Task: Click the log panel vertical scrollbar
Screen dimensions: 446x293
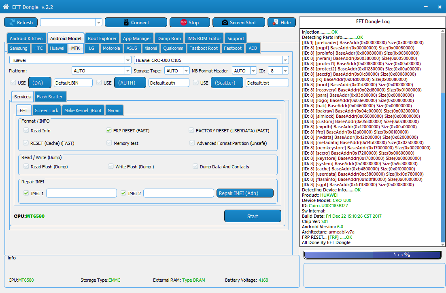Action: (443, 138)
